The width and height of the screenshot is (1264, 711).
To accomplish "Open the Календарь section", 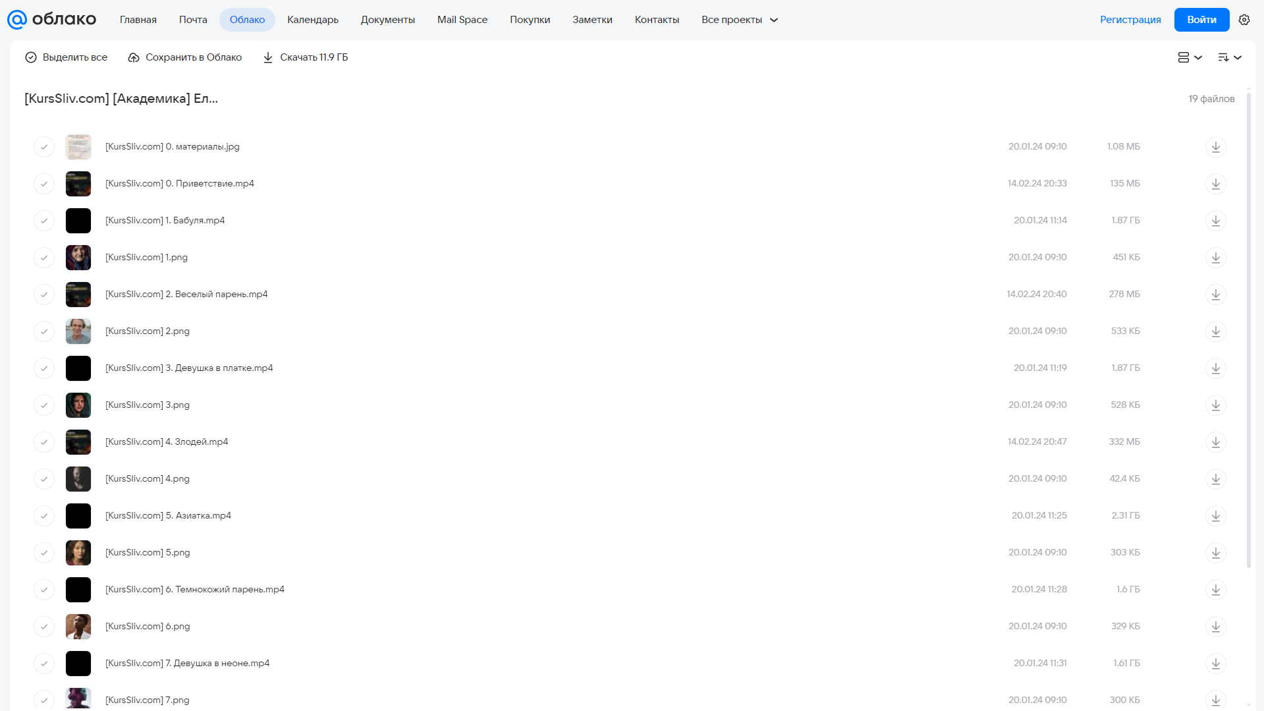I will (313, 20).
